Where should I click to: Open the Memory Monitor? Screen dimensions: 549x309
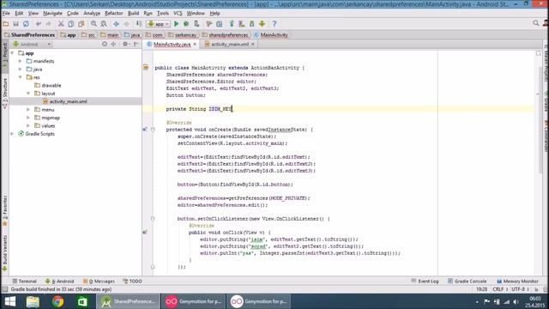coord(517,281)
